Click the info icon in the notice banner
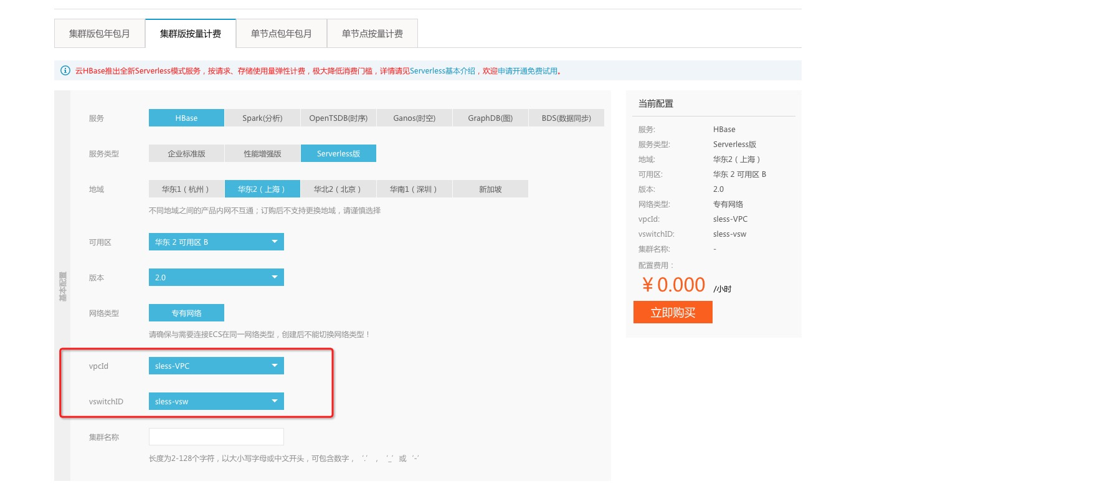Viewport: 1110px width, 494px height. point(65,70)
